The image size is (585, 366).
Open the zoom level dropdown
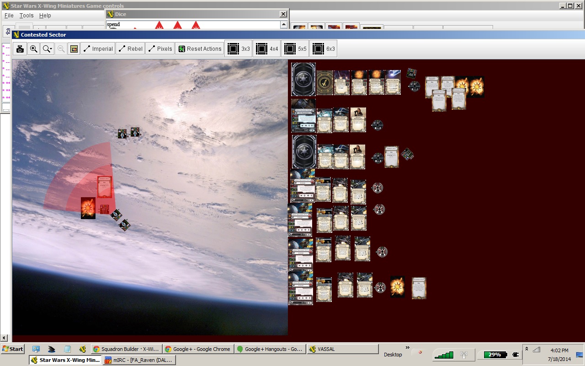pyautogui.click(x=47, y=49)
